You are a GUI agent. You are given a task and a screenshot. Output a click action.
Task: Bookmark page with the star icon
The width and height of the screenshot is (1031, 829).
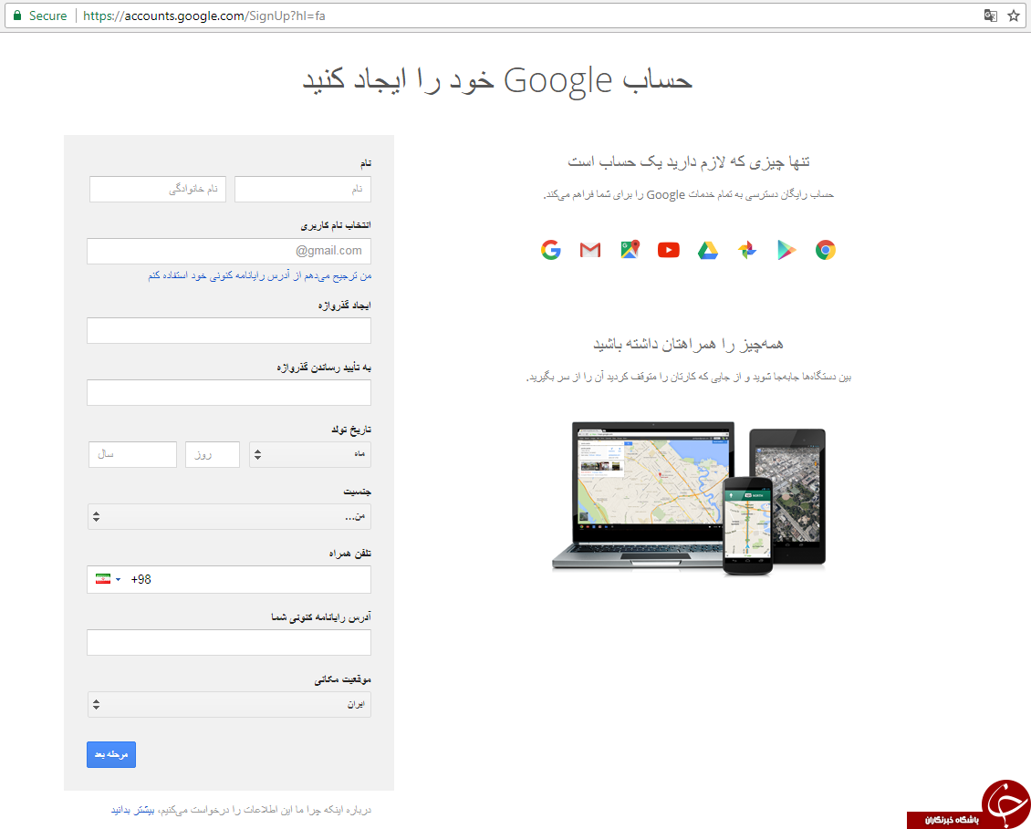pos(1014,16)
